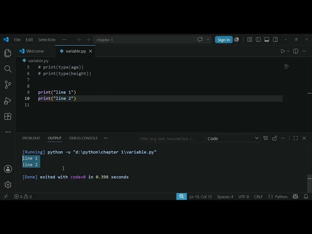The image size is (312, 234).
Task: Expand the chat dropdown chevron in title bar
Action: pos(208,39)
